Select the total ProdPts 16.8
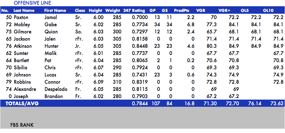This screenshot has height=133, width=285. 189,104
